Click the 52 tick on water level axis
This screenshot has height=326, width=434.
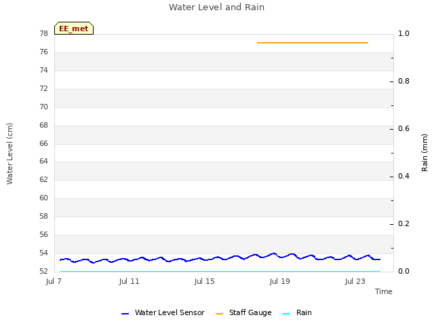43,271
